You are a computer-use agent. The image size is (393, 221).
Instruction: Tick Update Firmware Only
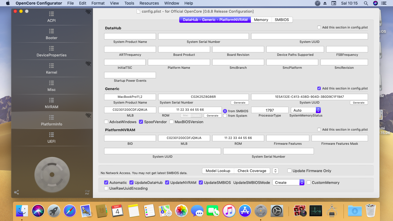click(289, 171)
